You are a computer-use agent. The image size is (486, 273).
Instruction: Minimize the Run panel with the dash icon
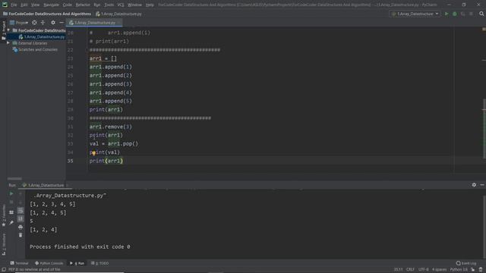(x=482, y=185)
